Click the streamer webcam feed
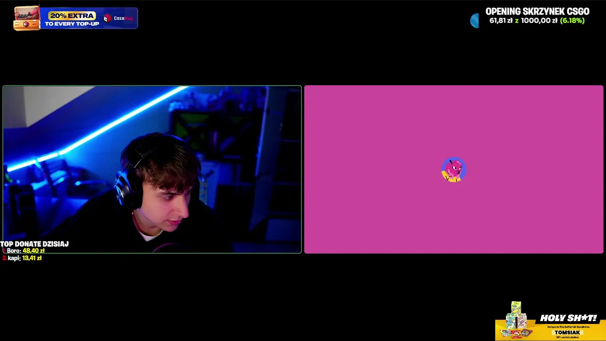This screenshot has width=606, height=341. pyautogui.click(x=152, y=170)
